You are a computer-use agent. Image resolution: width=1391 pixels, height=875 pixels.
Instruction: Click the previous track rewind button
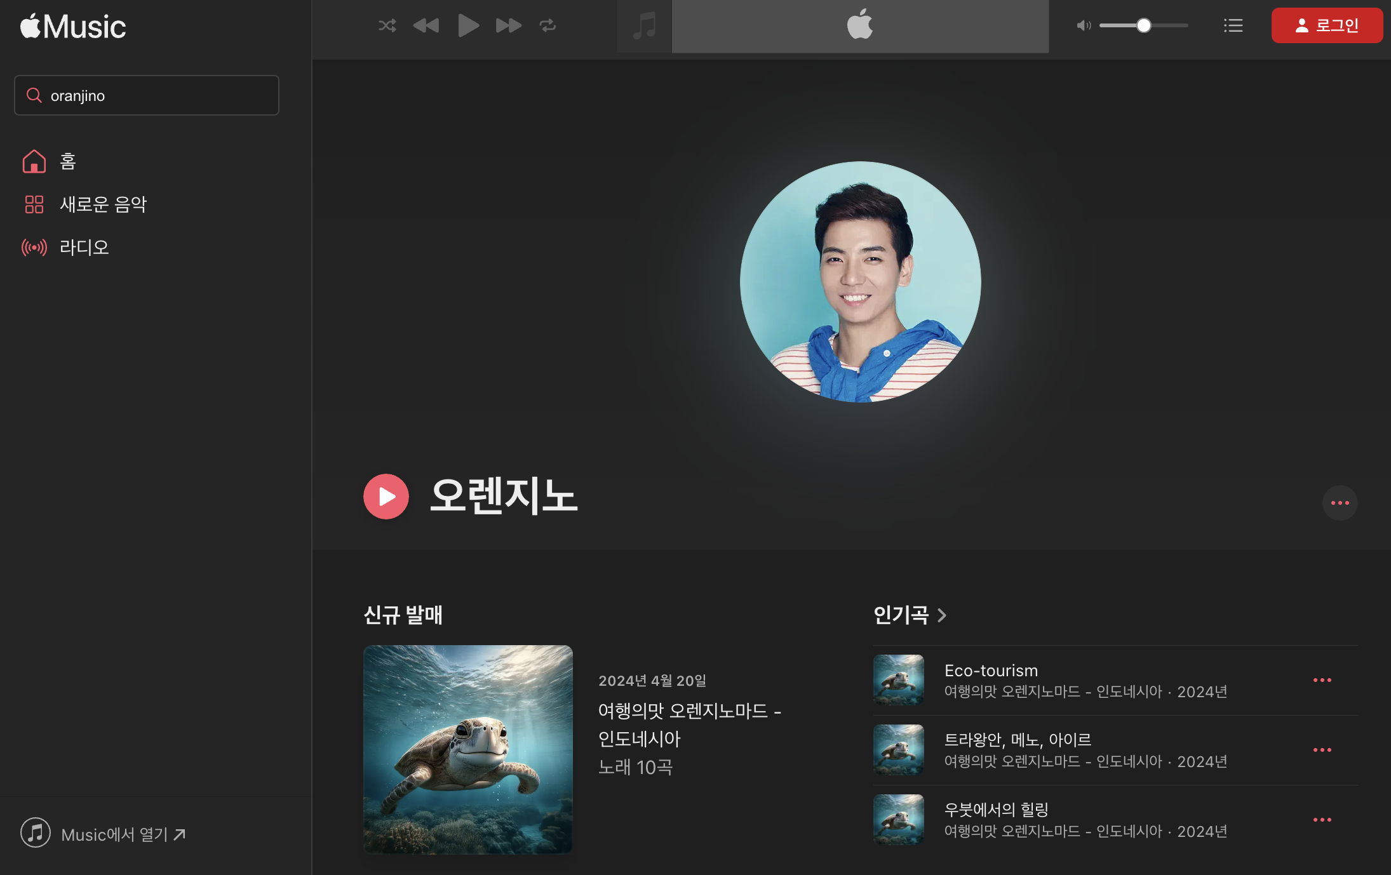point(426,25)
